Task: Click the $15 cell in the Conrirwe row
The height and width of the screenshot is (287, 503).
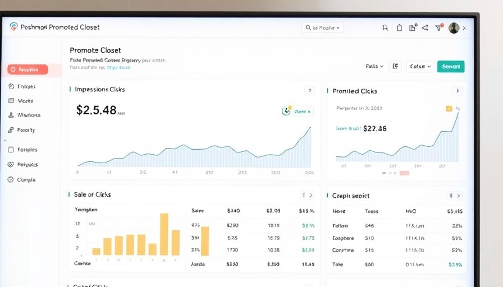Action: point(369,250)
